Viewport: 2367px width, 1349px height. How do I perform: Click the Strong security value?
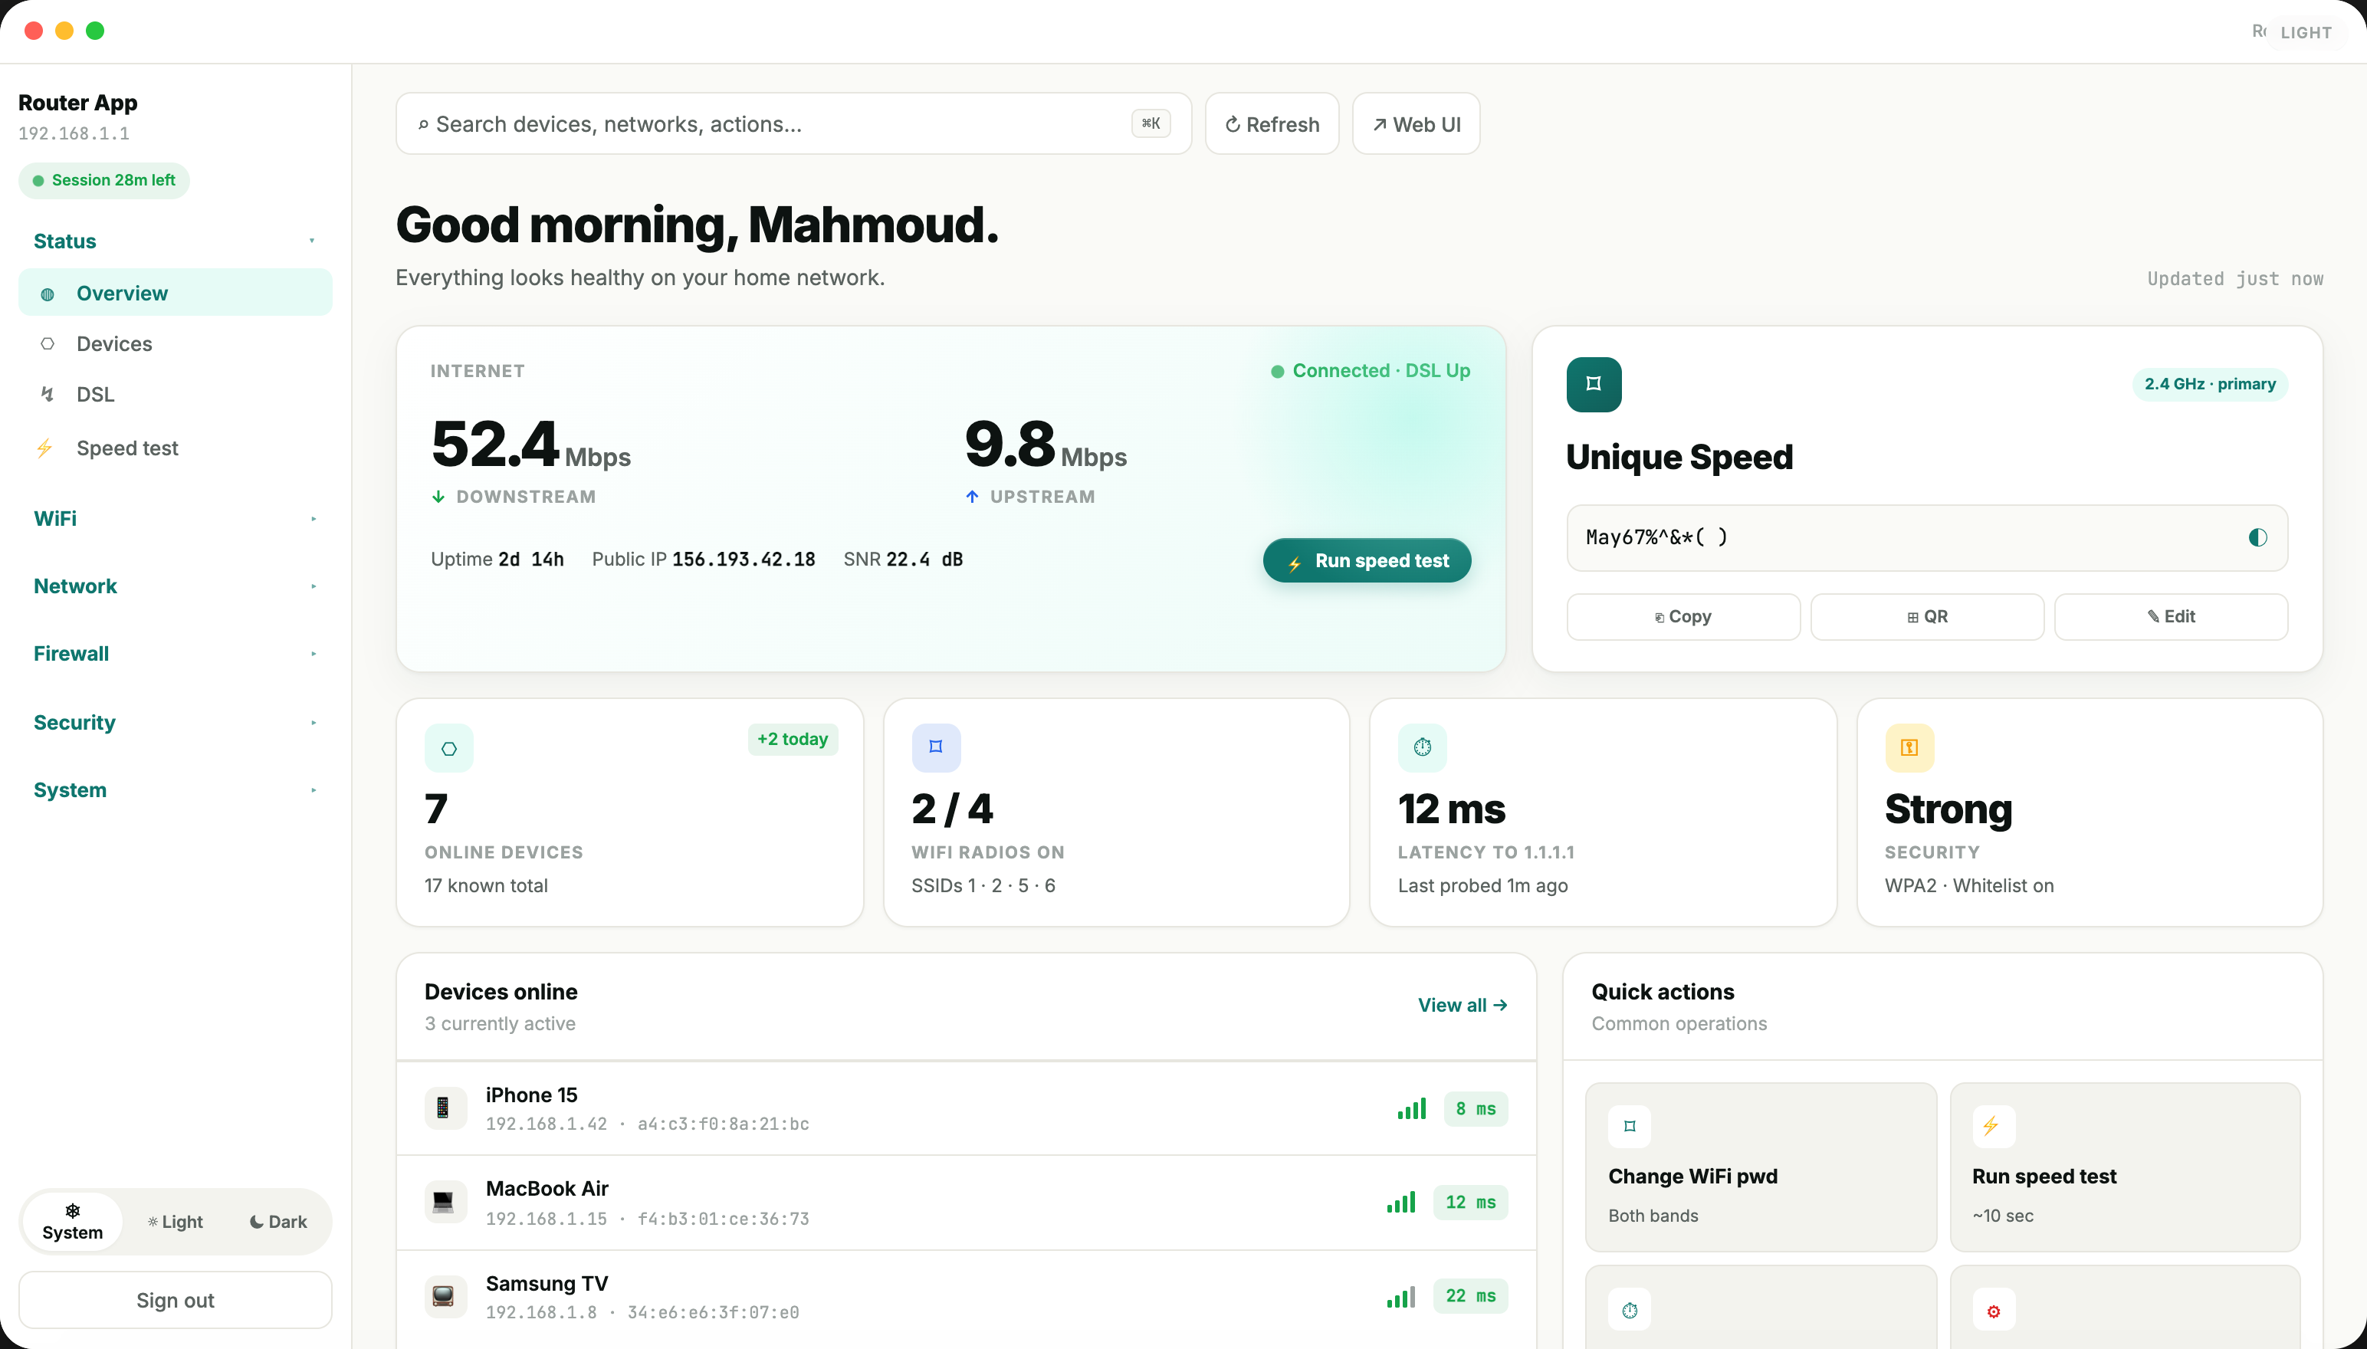point(1948,809)
